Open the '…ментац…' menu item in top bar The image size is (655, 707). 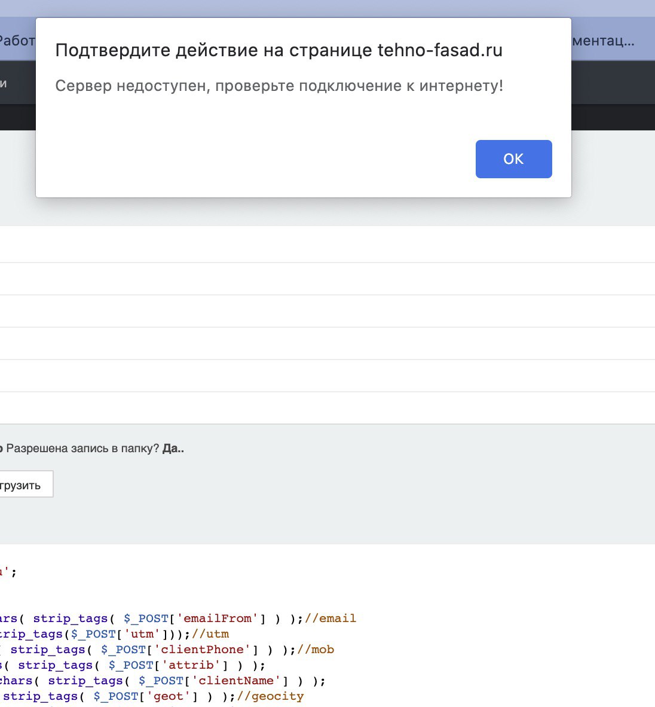tap(604, 41)
